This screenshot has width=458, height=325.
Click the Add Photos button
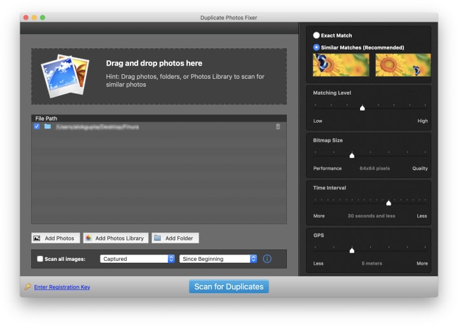point(55,238)
